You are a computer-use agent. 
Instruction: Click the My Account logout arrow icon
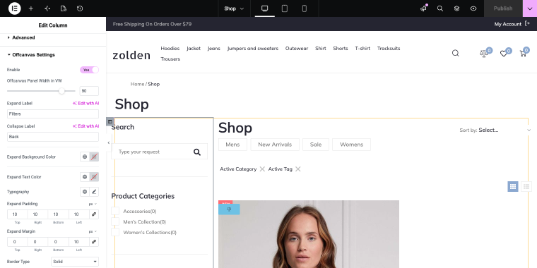[x=527, y=23]
